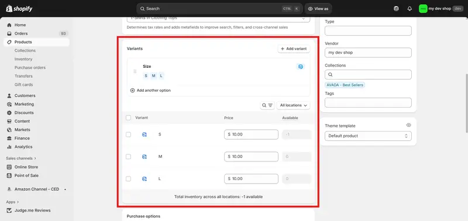Click the Content icon in sidebar
This screenshot has width=468, height=221.
coord(9,122)
